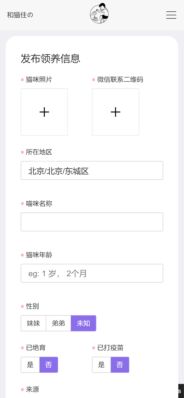Click the 微信联系二维码 field label
The image size is (184, 398).
pos(120,80)
